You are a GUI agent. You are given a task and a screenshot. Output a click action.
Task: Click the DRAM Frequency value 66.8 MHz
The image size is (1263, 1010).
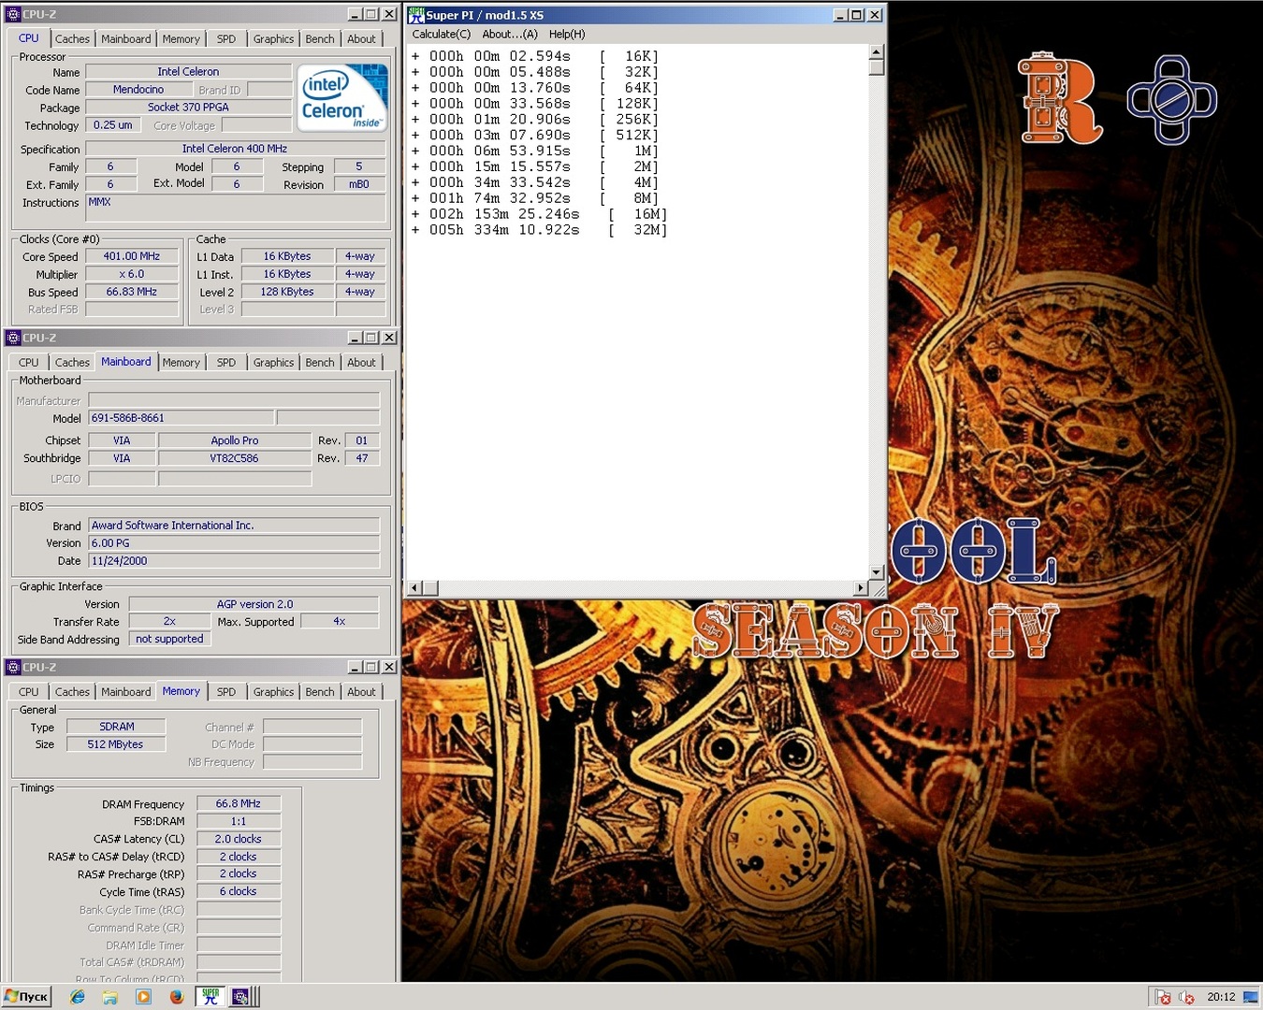click(x=239, y=803)
